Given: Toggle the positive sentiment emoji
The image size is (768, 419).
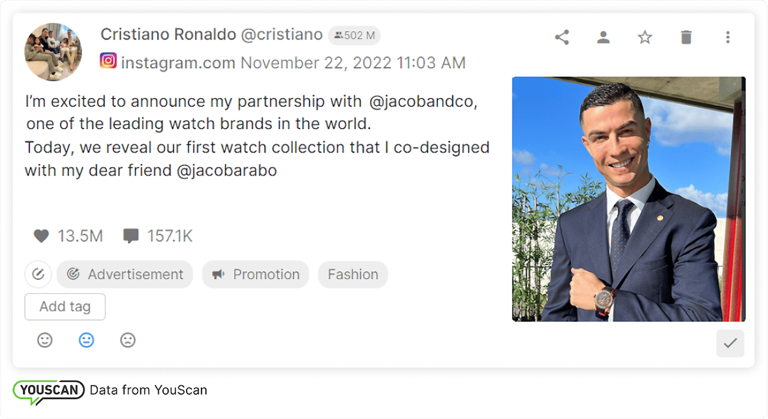Looking at the screenshot, I should pos(44,340).
